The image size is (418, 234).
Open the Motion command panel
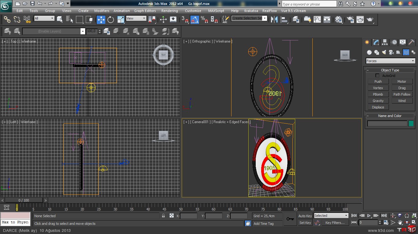click(x=394, y=42)
